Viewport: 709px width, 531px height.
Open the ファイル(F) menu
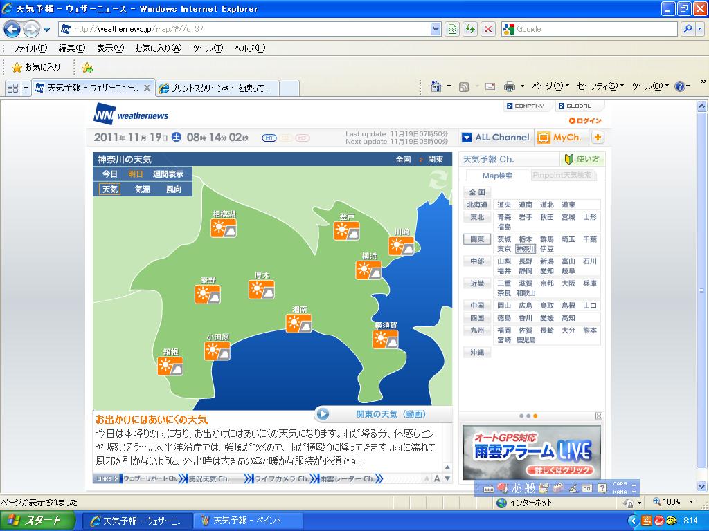(x=29, y=48)
